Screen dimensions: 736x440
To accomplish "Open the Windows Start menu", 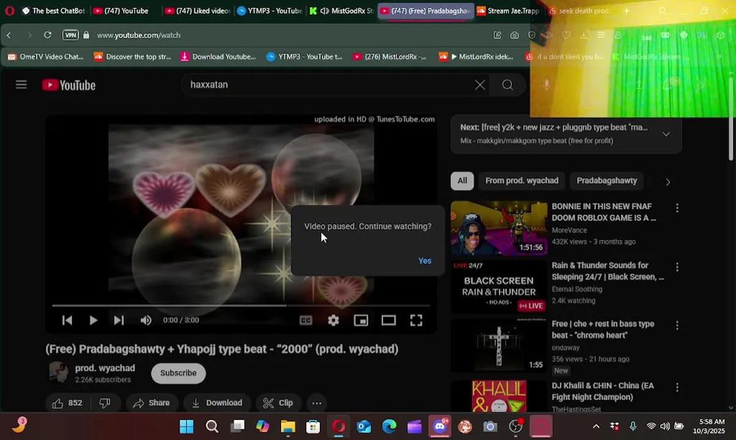I will coord(186,427).
